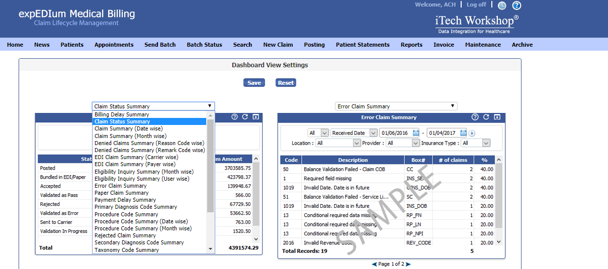This screenshot has height=269, width=608.
Task: Go to the next page arrow
Action: tap(408, 264)
